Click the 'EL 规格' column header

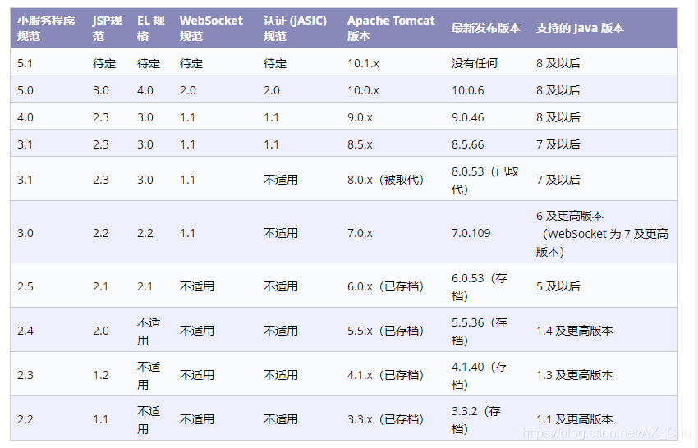tap(150, 28)
